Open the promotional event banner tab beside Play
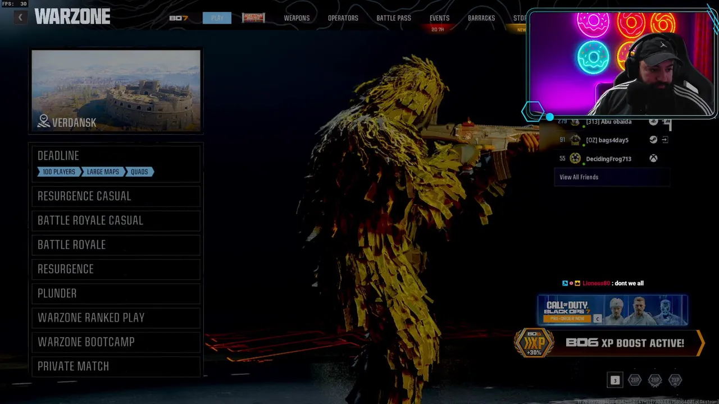The height and width of the screenshot is (404, 719). [253, 18]
